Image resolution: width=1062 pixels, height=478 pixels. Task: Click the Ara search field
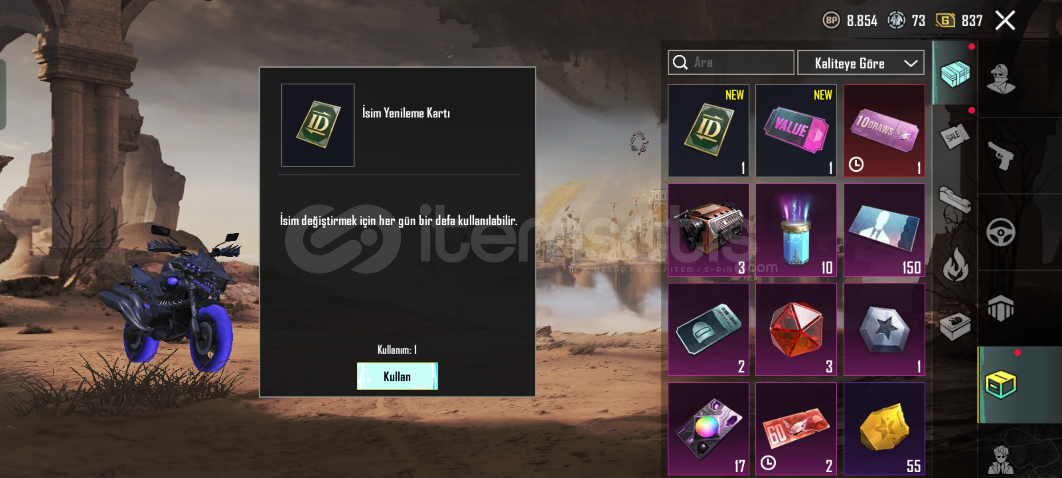click(x=731, y=62)
